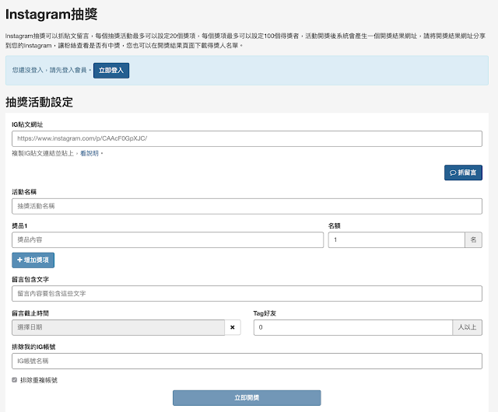This screenshot has height=412, width=498.
Task: Click the Instagram抽獎 page title
Action: point(51,14)
